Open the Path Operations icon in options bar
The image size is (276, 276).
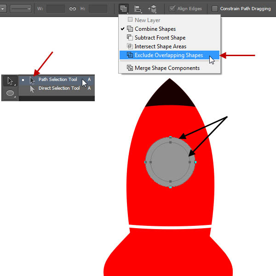click(x=124, y=8)
